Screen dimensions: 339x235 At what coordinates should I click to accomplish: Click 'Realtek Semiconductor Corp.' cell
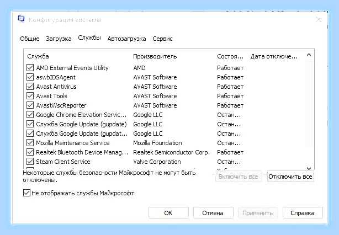click(x=172, y=152)
